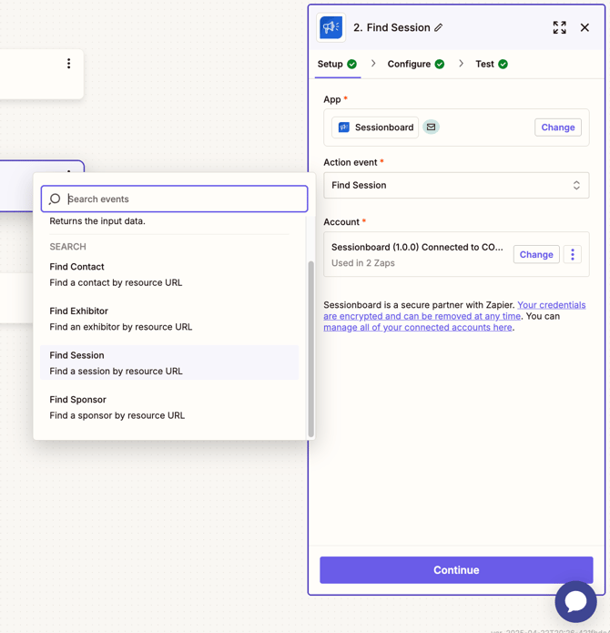Click Change button for the Account

pos(536,254)
